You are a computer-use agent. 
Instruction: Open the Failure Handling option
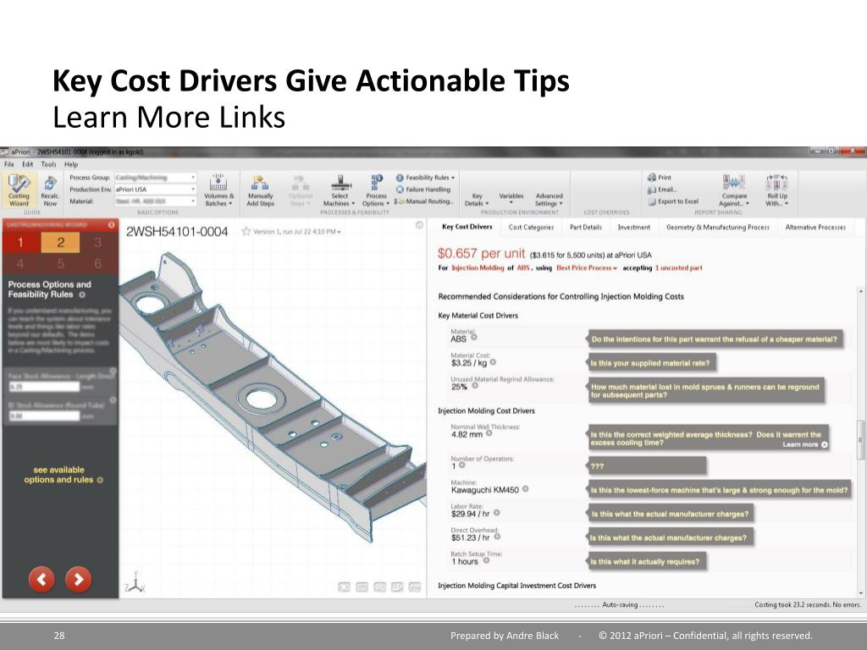pyautogui.click(x=423, y=190)
